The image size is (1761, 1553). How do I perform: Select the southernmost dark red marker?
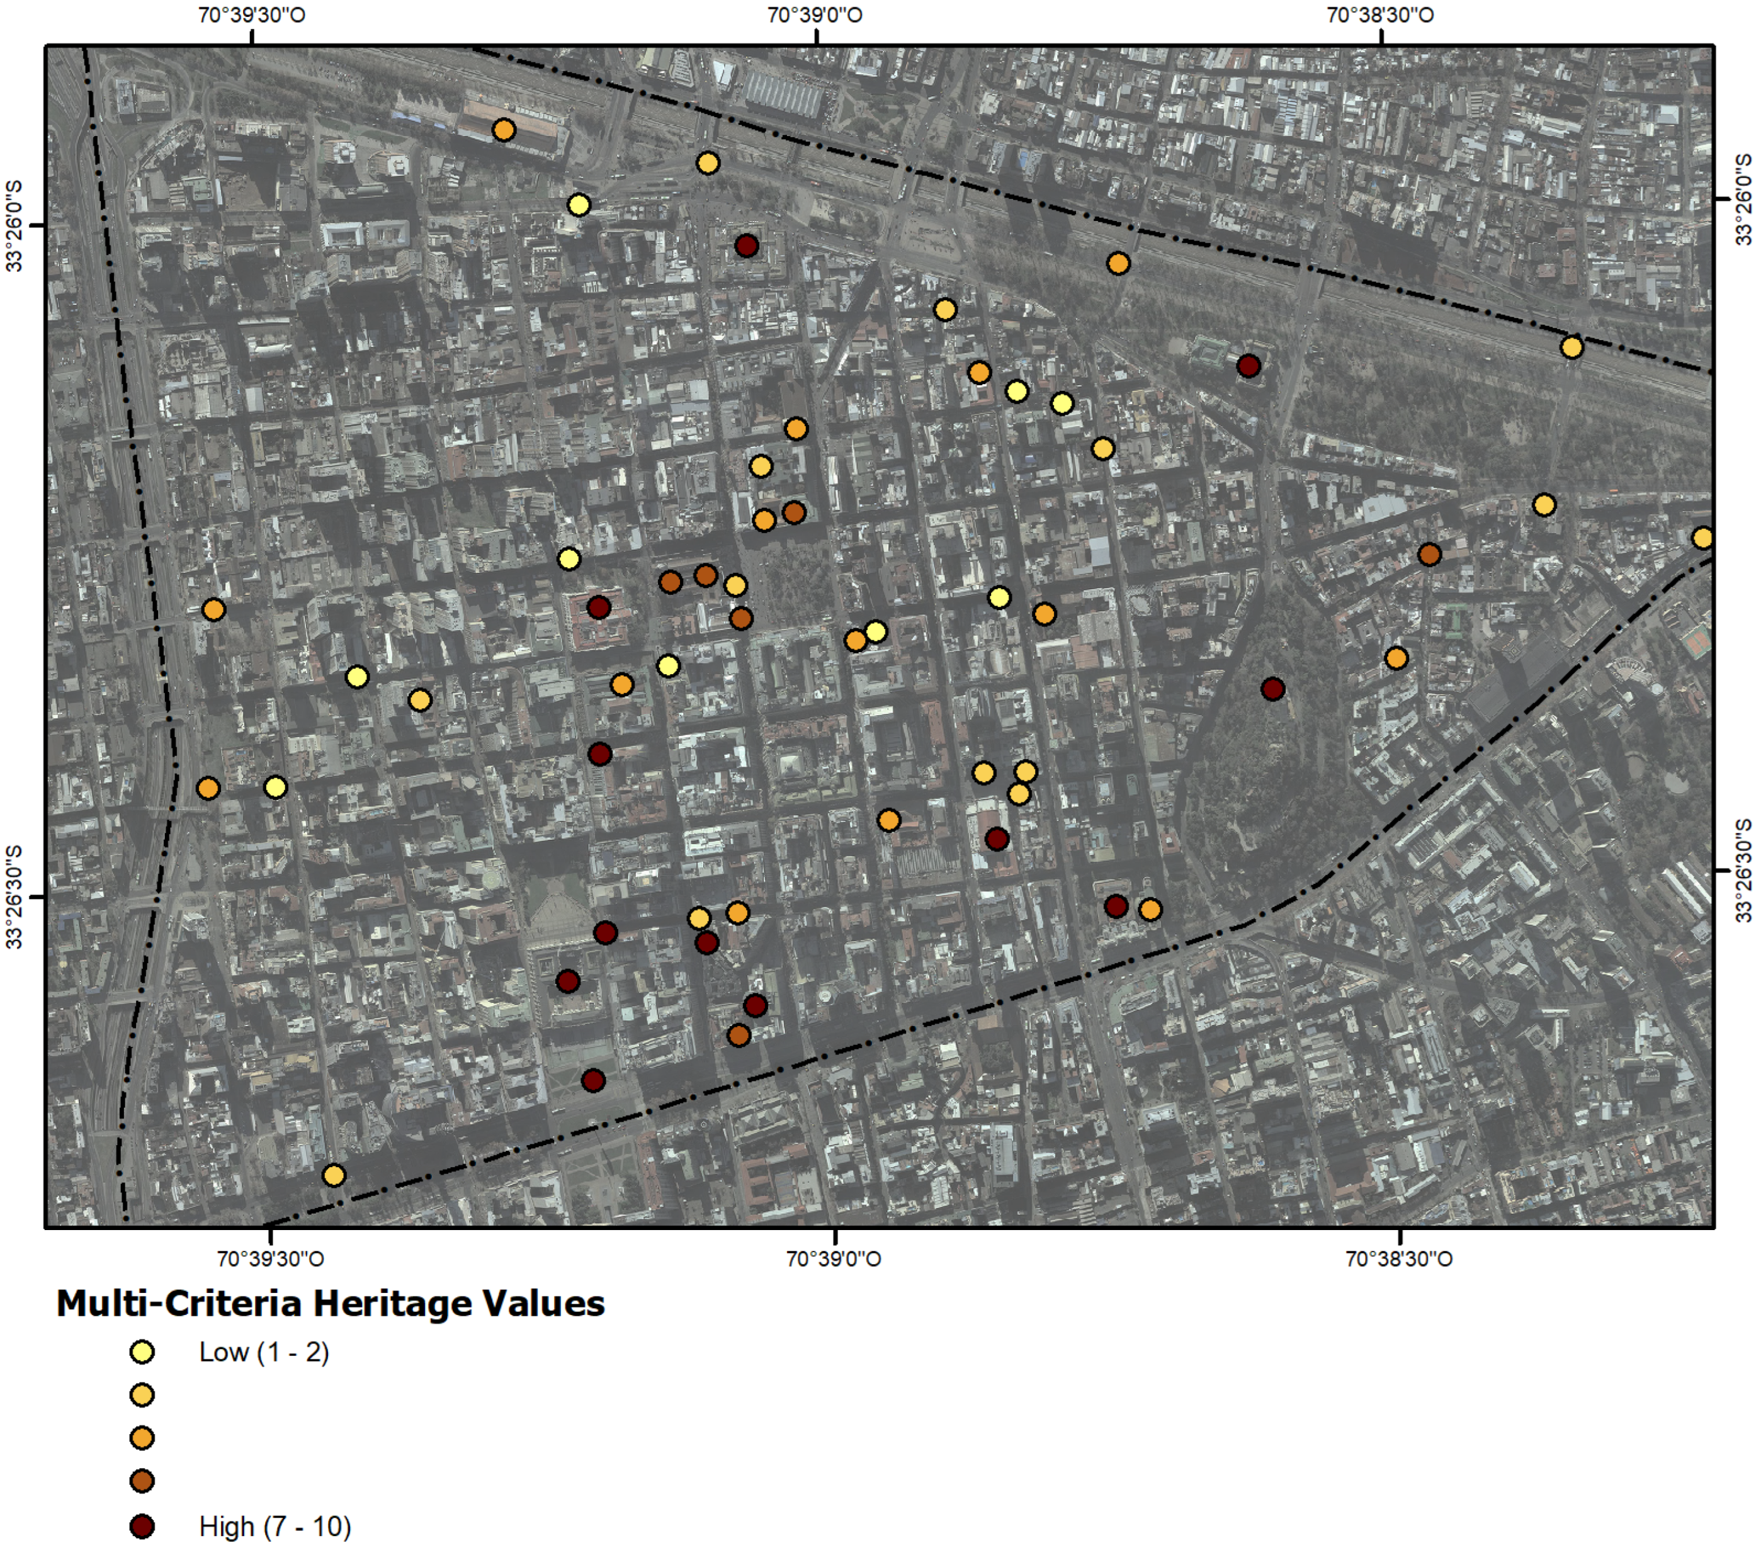[592, 1080]
